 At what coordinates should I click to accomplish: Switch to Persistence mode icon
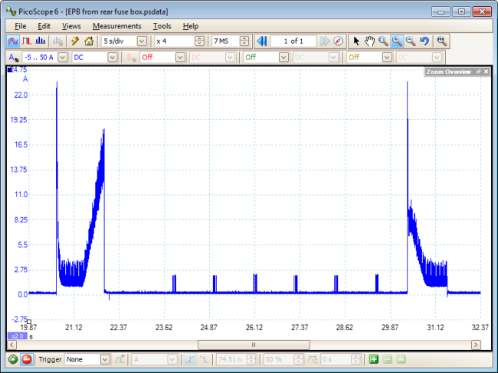27,41
